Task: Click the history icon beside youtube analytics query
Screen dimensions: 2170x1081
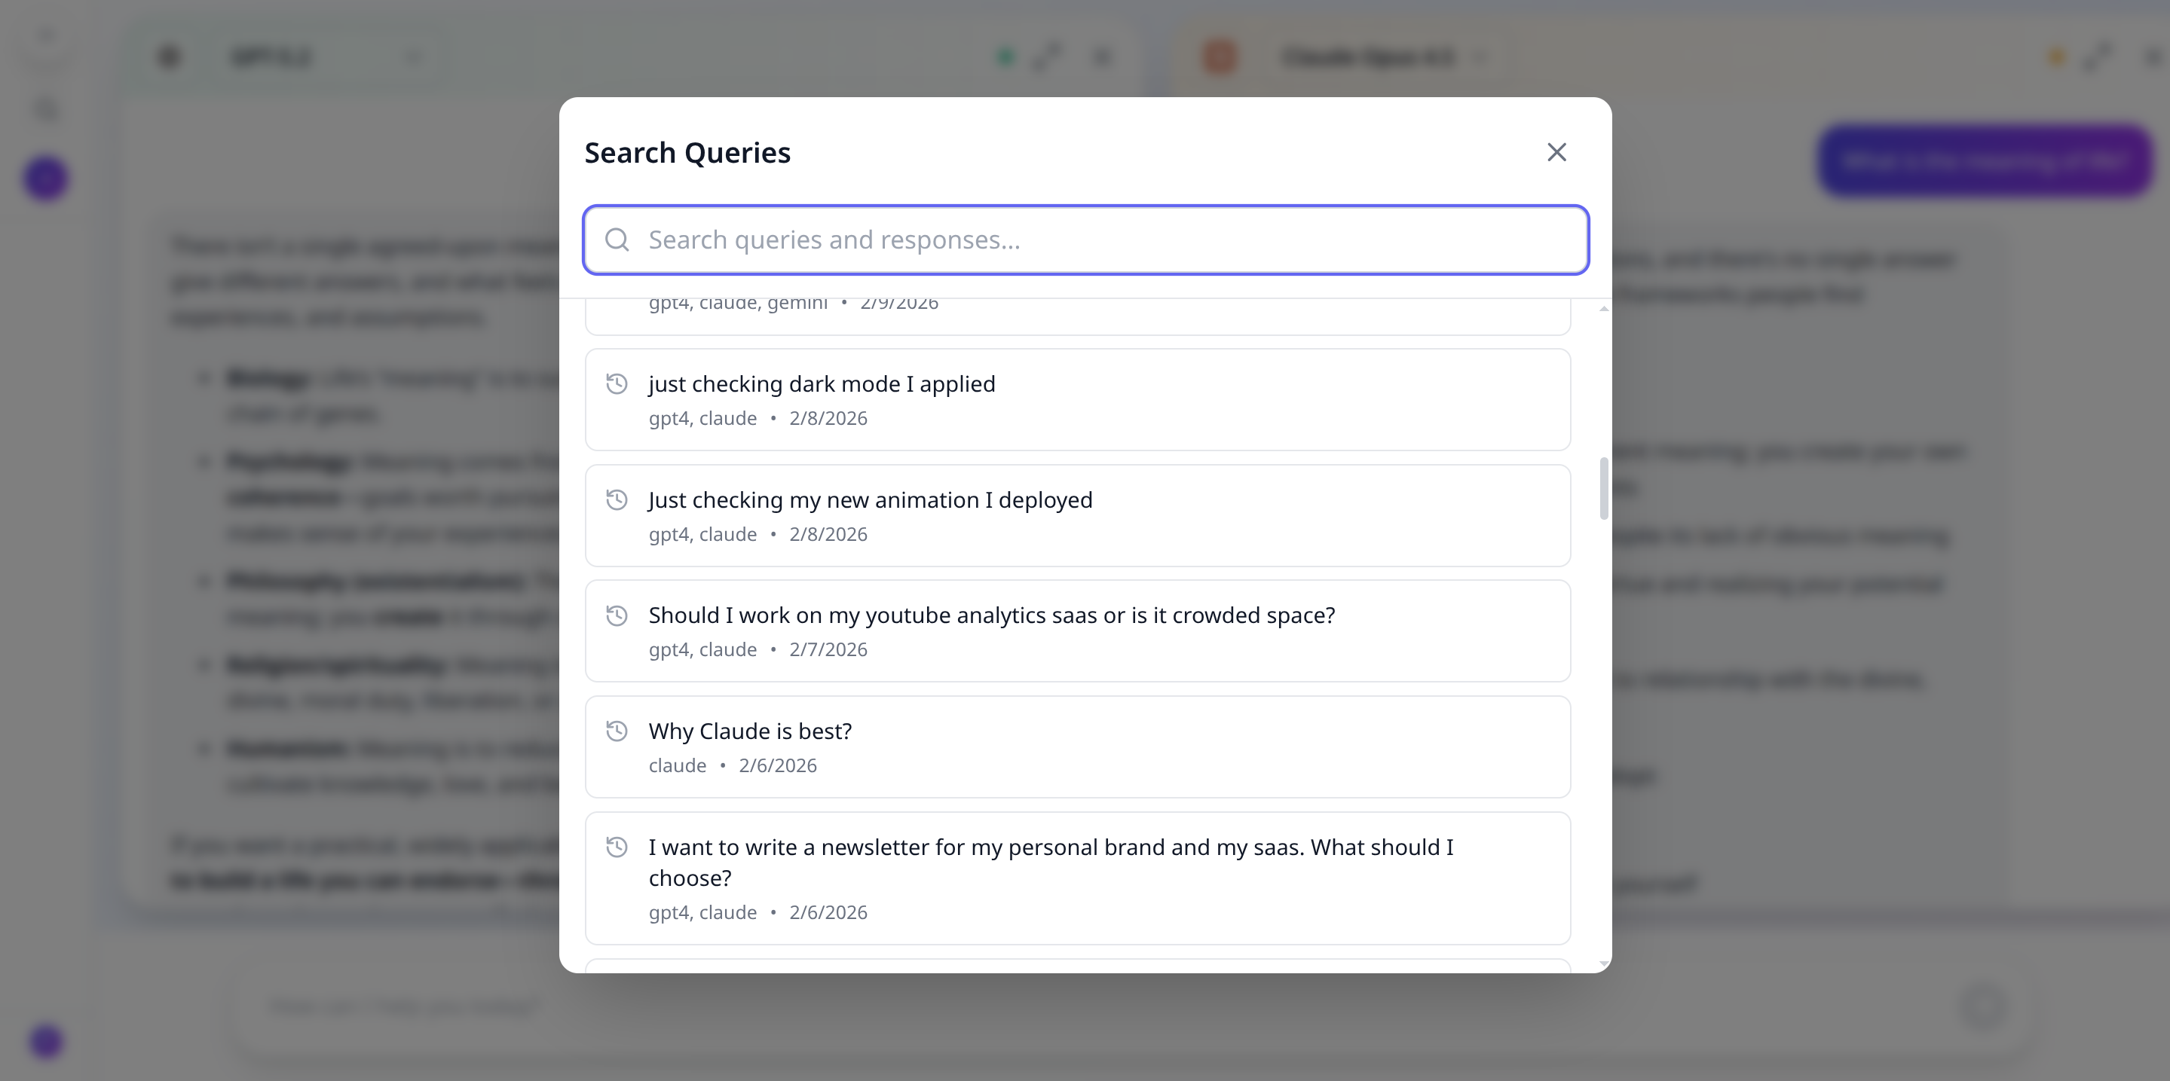Action: (617, 615)
